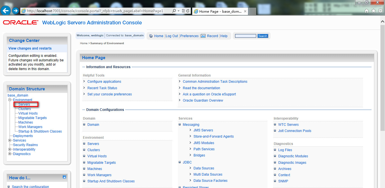Open Security Realms in Domain Structure tree
385x188 pixels.
click(x=25, y=145)
